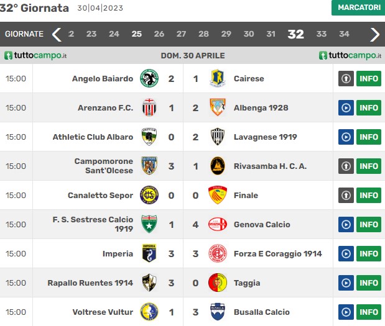Open the MARCATORI scorers button
Image resolution: width=385 pixels, height=326 pixels.
(x=359, y=7)
